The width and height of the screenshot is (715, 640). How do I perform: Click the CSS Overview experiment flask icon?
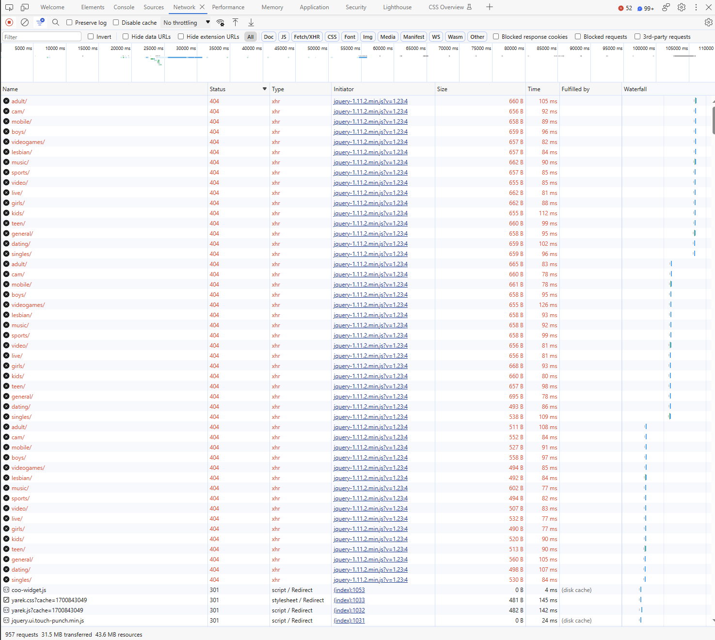[x=469, y=7]
